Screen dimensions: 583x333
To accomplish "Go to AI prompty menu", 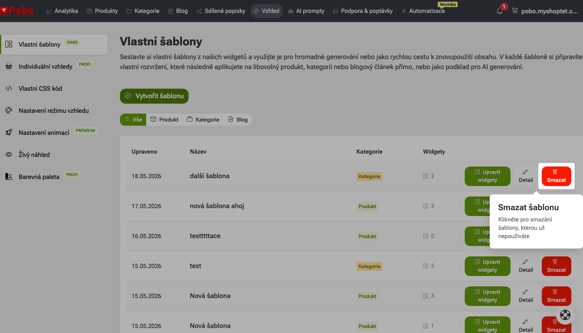I will tap(306, 11).
